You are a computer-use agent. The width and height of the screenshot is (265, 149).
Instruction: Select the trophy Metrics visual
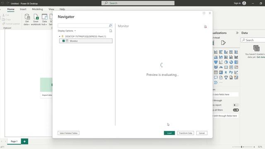[x=226, y=77]
